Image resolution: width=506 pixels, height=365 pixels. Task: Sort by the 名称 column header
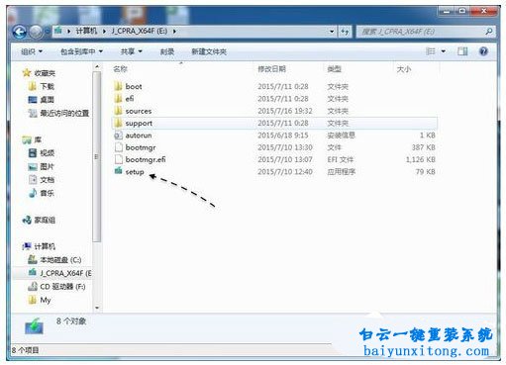click(x=120, y=69)
